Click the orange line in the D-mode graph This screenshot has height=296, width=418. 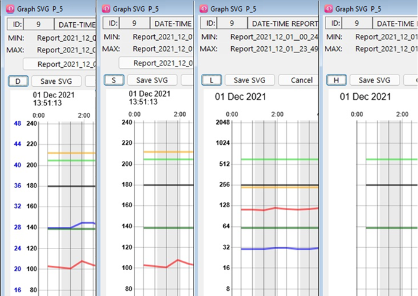pos(68,153)
